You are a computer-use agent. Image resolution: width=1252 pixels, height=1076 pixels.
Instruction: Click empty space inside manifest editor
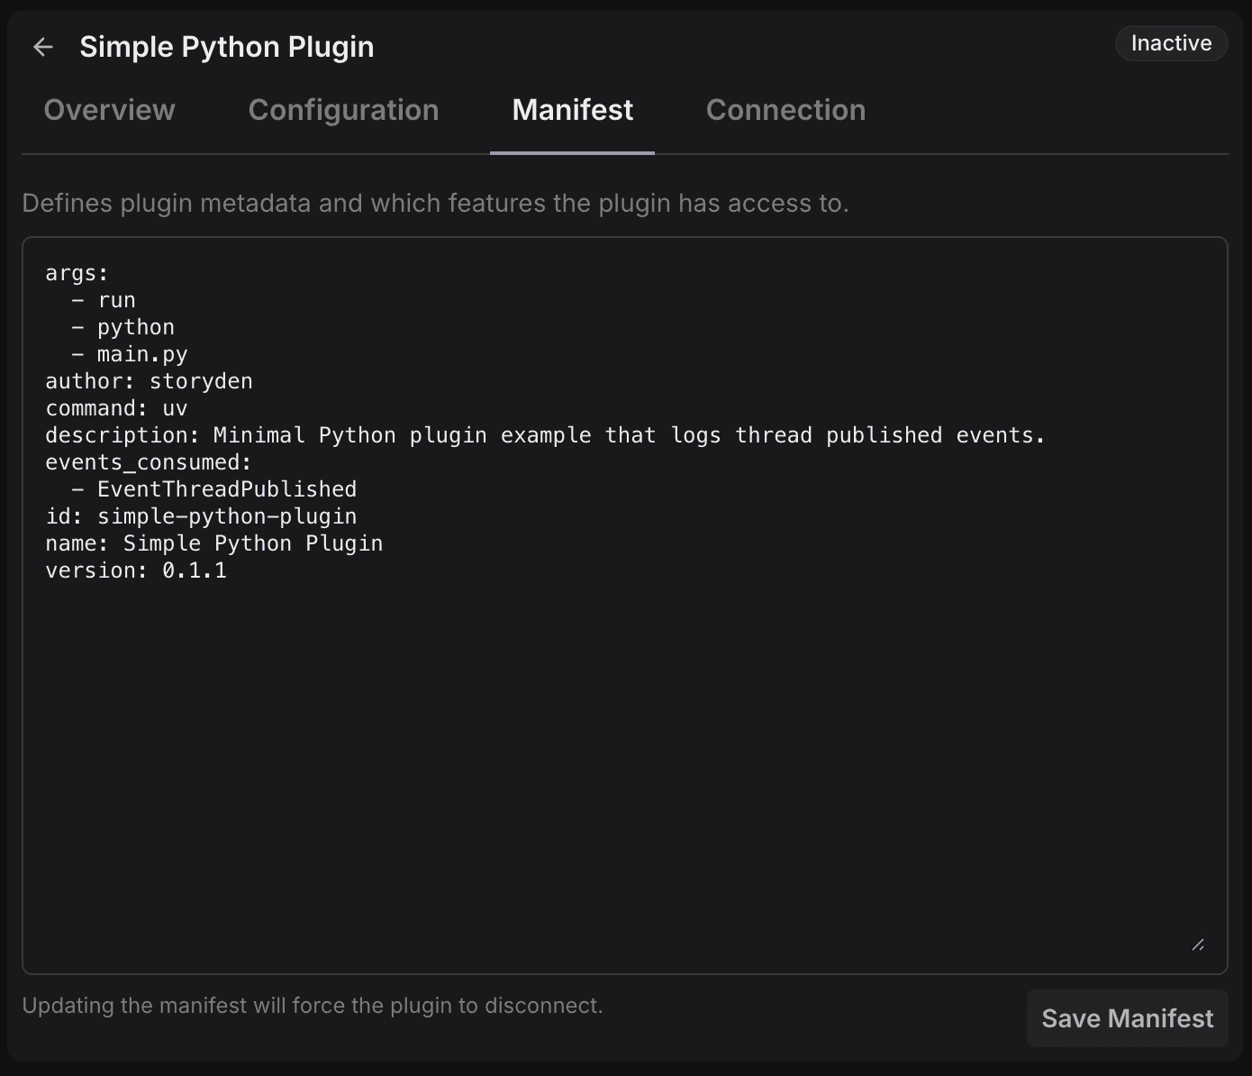pyautogui.click(x=624, y=766)
